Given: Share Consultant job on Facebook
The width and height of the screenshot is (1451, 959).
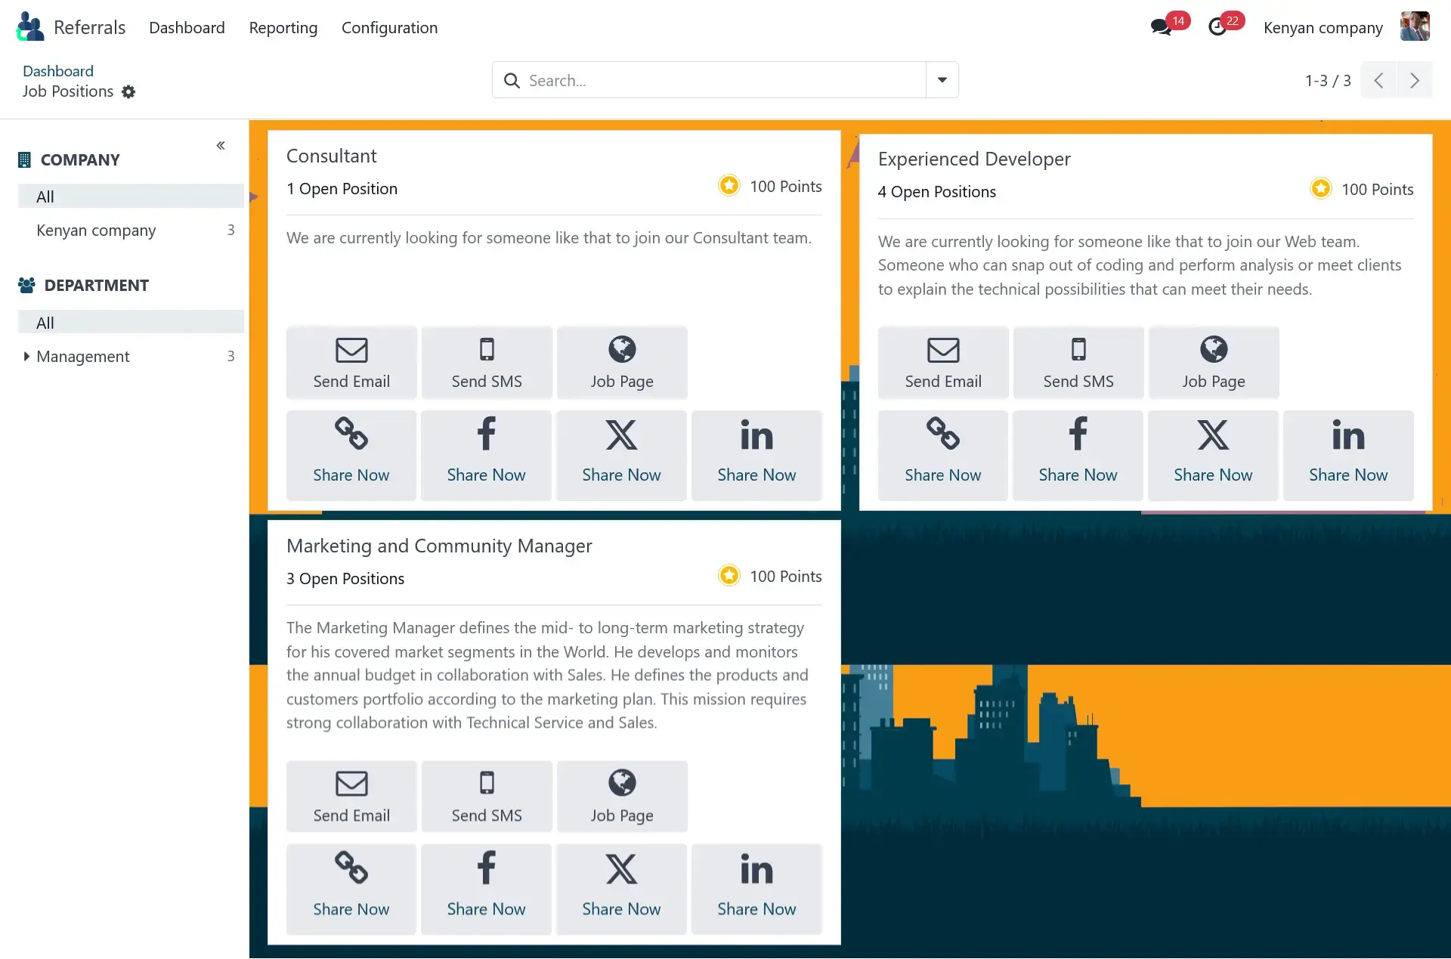Looking at the screenshot, I should pos(486,454).
